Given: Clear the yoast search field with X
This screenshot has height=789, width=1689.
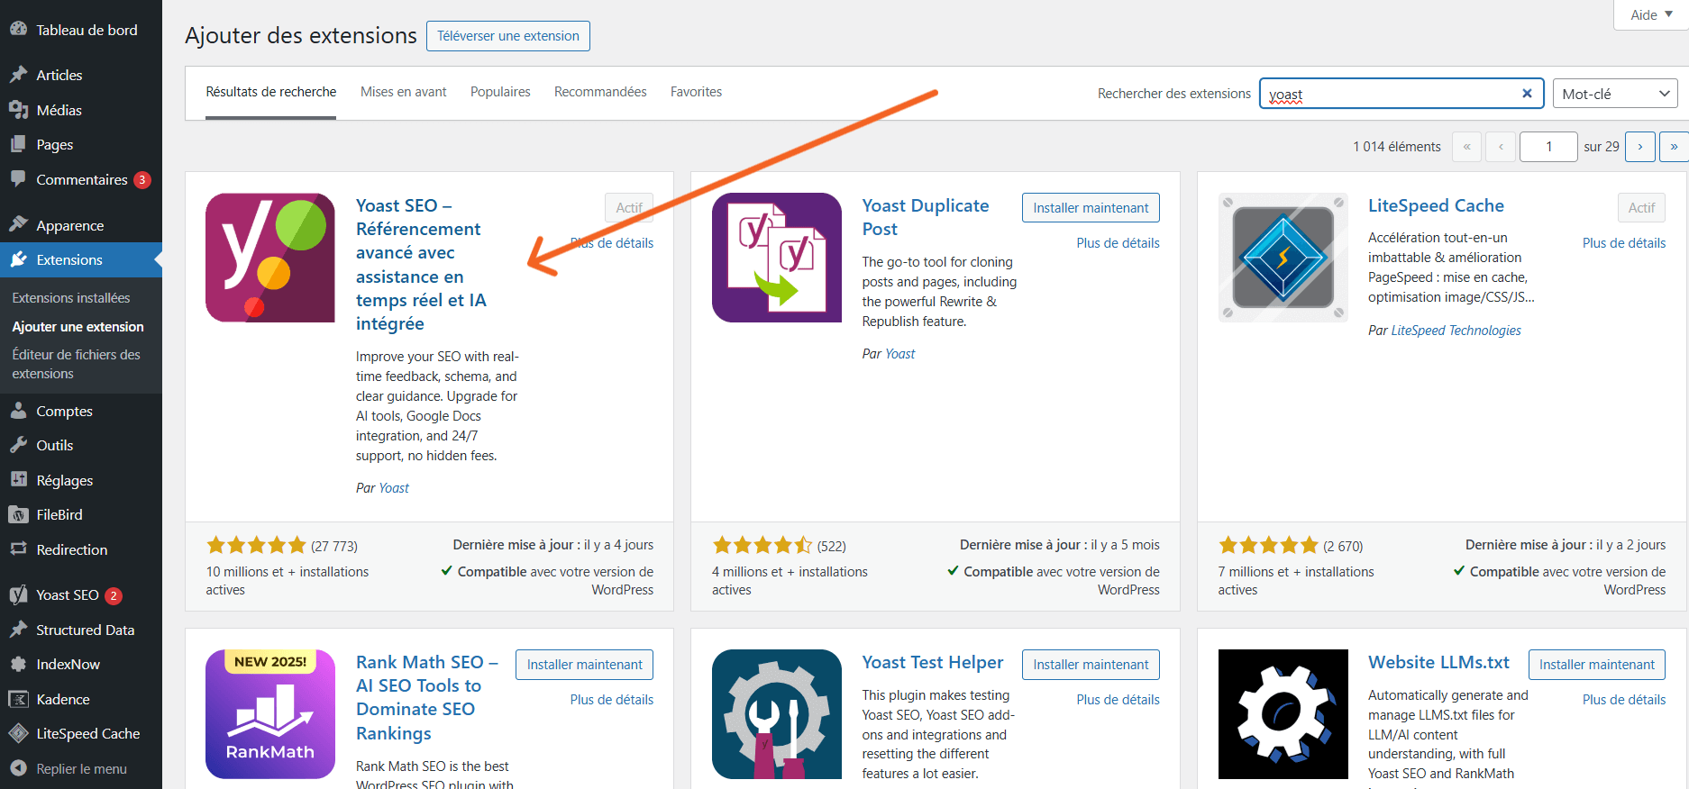Looking at the screenshot, I should (x=1527, y=94).
